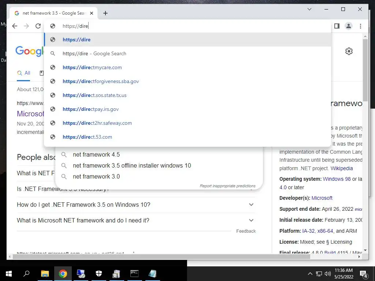The height and width of the screenshot is (281, 375).
Task: Show hidden system tray icons
Action: pos(310,274)
